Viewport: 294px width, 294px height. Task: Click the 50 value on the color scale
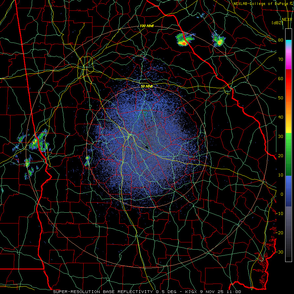[x=281, y=98]
